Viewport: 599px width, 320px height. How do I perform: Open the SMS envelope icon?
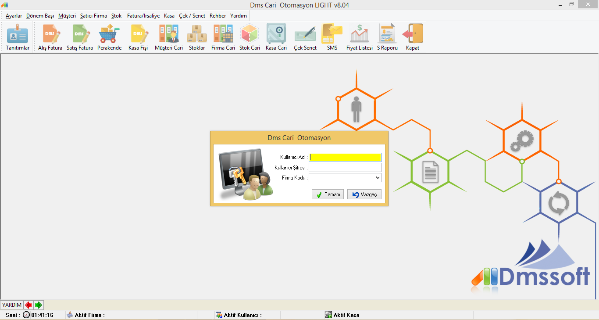tap(332, 37)
